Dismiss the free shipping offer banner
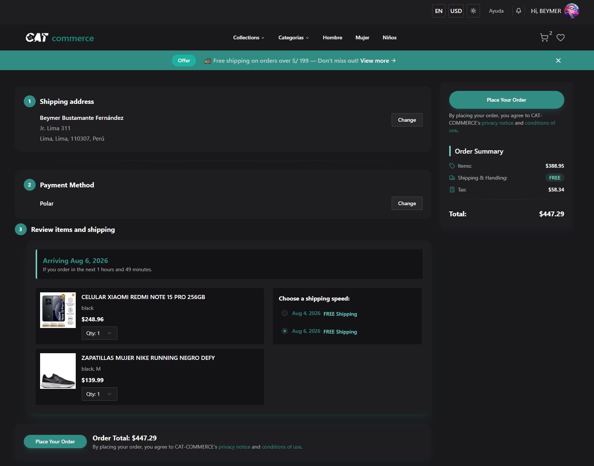This screenshot has width=594, height=466. [558, 60]
